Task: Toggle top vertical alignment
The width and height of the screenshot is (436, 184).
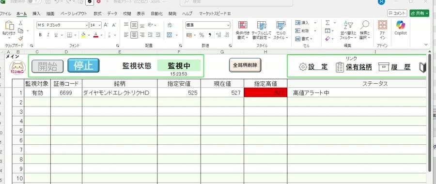Action: click(126, 25)
